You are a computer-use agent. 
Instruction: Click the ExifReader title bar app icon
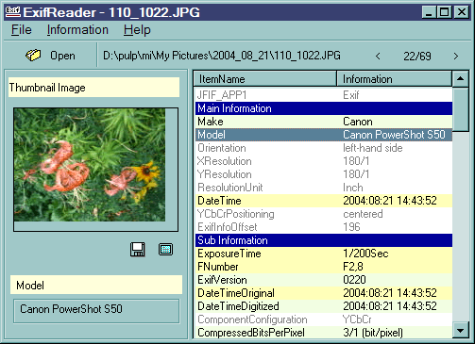(13, 12)
